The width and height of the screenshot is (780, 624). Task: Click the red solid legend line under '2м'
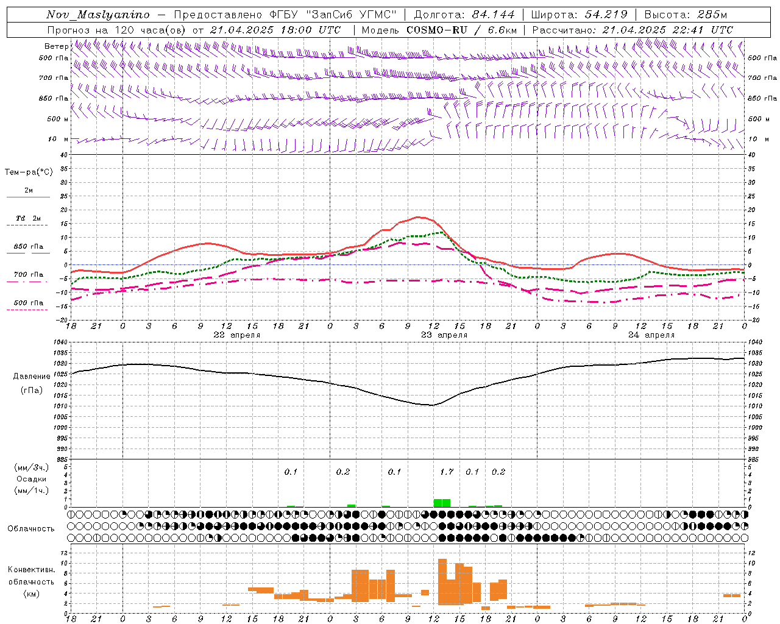[28, 197]
